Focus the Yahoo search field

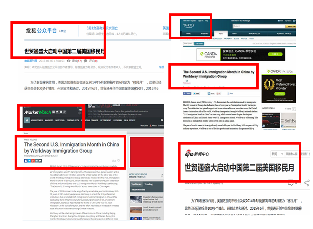pos(259,26)
